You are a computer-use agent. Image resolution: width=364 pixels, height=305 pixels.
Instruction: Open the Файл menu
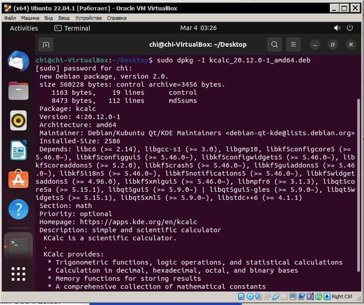(10, 18)
